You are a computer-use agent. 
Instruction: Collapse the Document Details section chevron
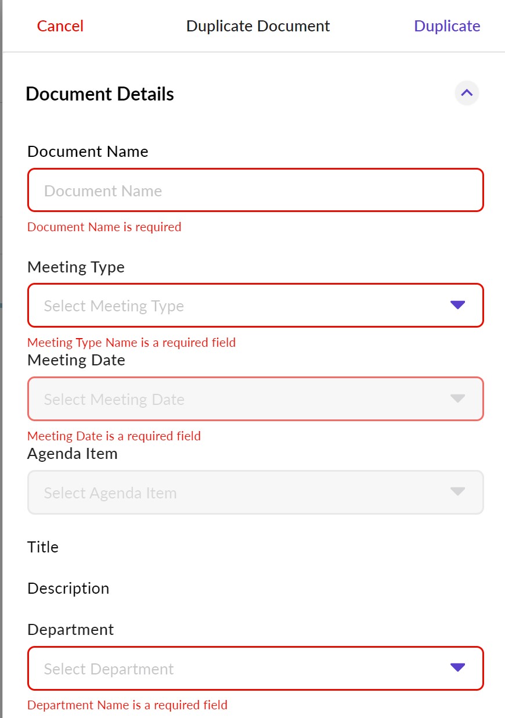(x=467, y=93)
